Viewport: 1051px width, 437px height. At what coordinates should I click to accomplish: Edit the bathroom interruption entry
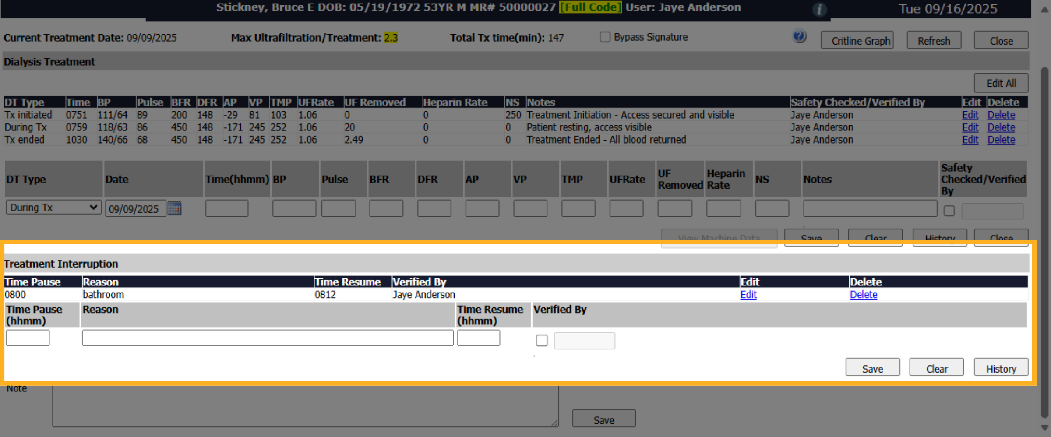pyautogui.click(x=748, y=295)
